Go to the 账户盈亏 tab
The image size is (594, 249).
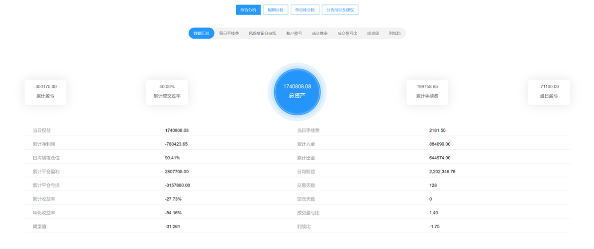coord(294,33)
